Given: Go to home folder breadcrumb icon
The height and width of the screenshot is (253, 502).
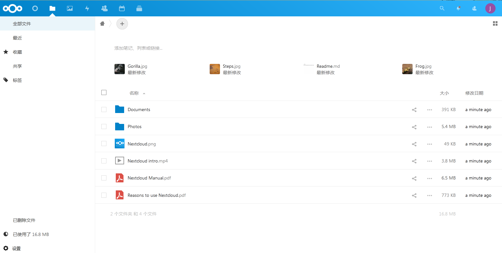Looking at the screenshot, I should click(x=102, y=24).
